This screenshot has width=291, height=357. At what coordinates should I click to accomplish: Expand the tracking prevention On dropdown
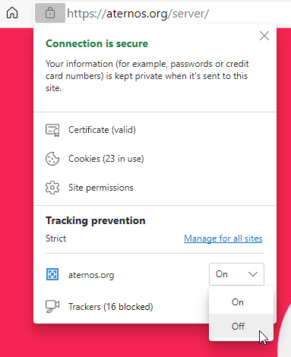coord(236,274)
